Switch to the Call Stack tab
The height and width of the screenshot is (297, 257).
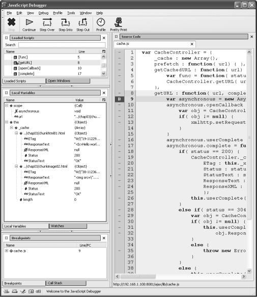pos(66,283)
